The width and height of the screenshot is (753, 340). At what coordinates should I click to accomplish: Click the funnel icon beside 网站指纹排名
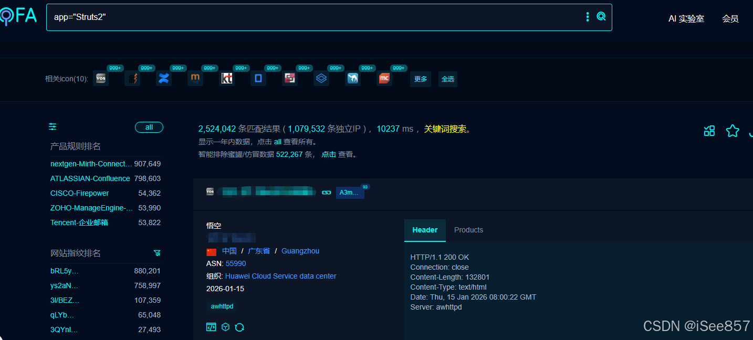pyautogui.click(x=157, y=253)
